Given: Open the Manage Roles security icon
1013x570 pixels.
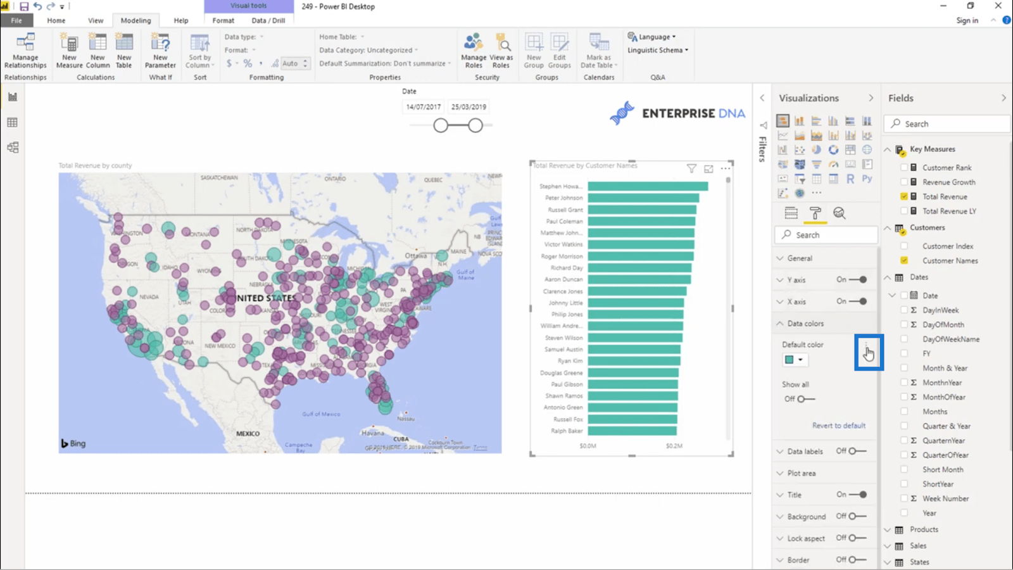Looking at the screenshot, I should (474, 51).
